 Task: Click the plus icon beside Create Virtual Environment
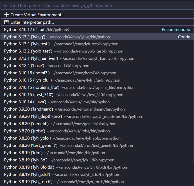click(x=6, y=15)
